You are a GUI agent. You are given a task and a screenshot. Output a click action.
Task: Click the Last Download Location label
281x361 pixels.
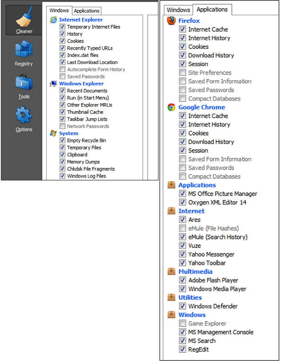pyautogui.click(x=92, y=63)
